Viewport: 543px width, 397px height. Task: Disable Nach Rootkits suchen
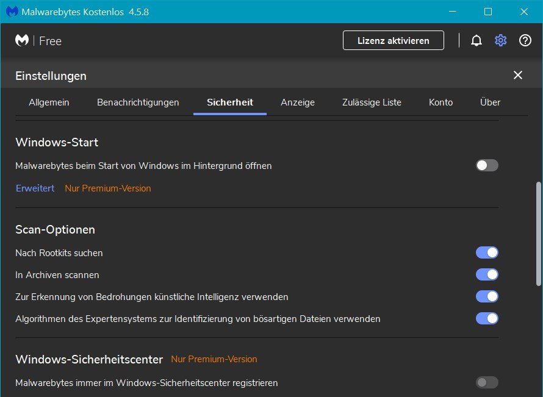pyautogui.click(x=487, y=252)
